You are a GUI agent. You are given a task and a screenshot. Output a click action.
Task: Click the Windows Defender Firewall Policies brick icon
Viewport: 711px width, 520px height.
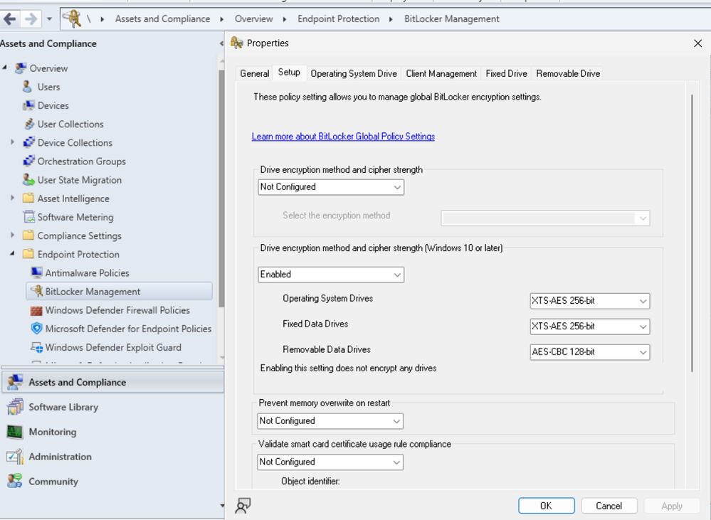tap(36, 311)
